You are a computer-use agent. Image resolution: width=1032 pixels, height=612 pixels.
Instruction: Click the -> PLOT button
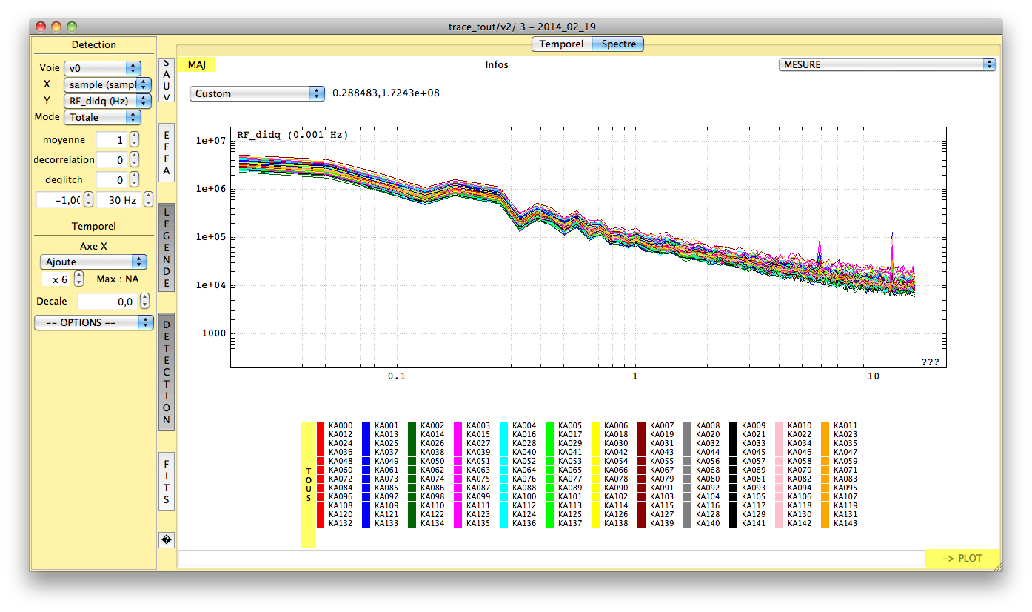pos(962,559)
